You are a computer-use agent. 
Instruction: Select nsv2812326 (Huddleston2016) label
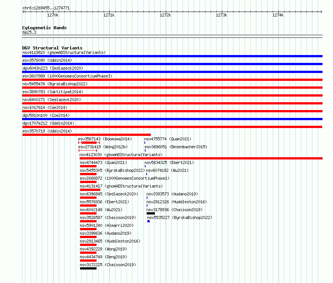(177, 202)
